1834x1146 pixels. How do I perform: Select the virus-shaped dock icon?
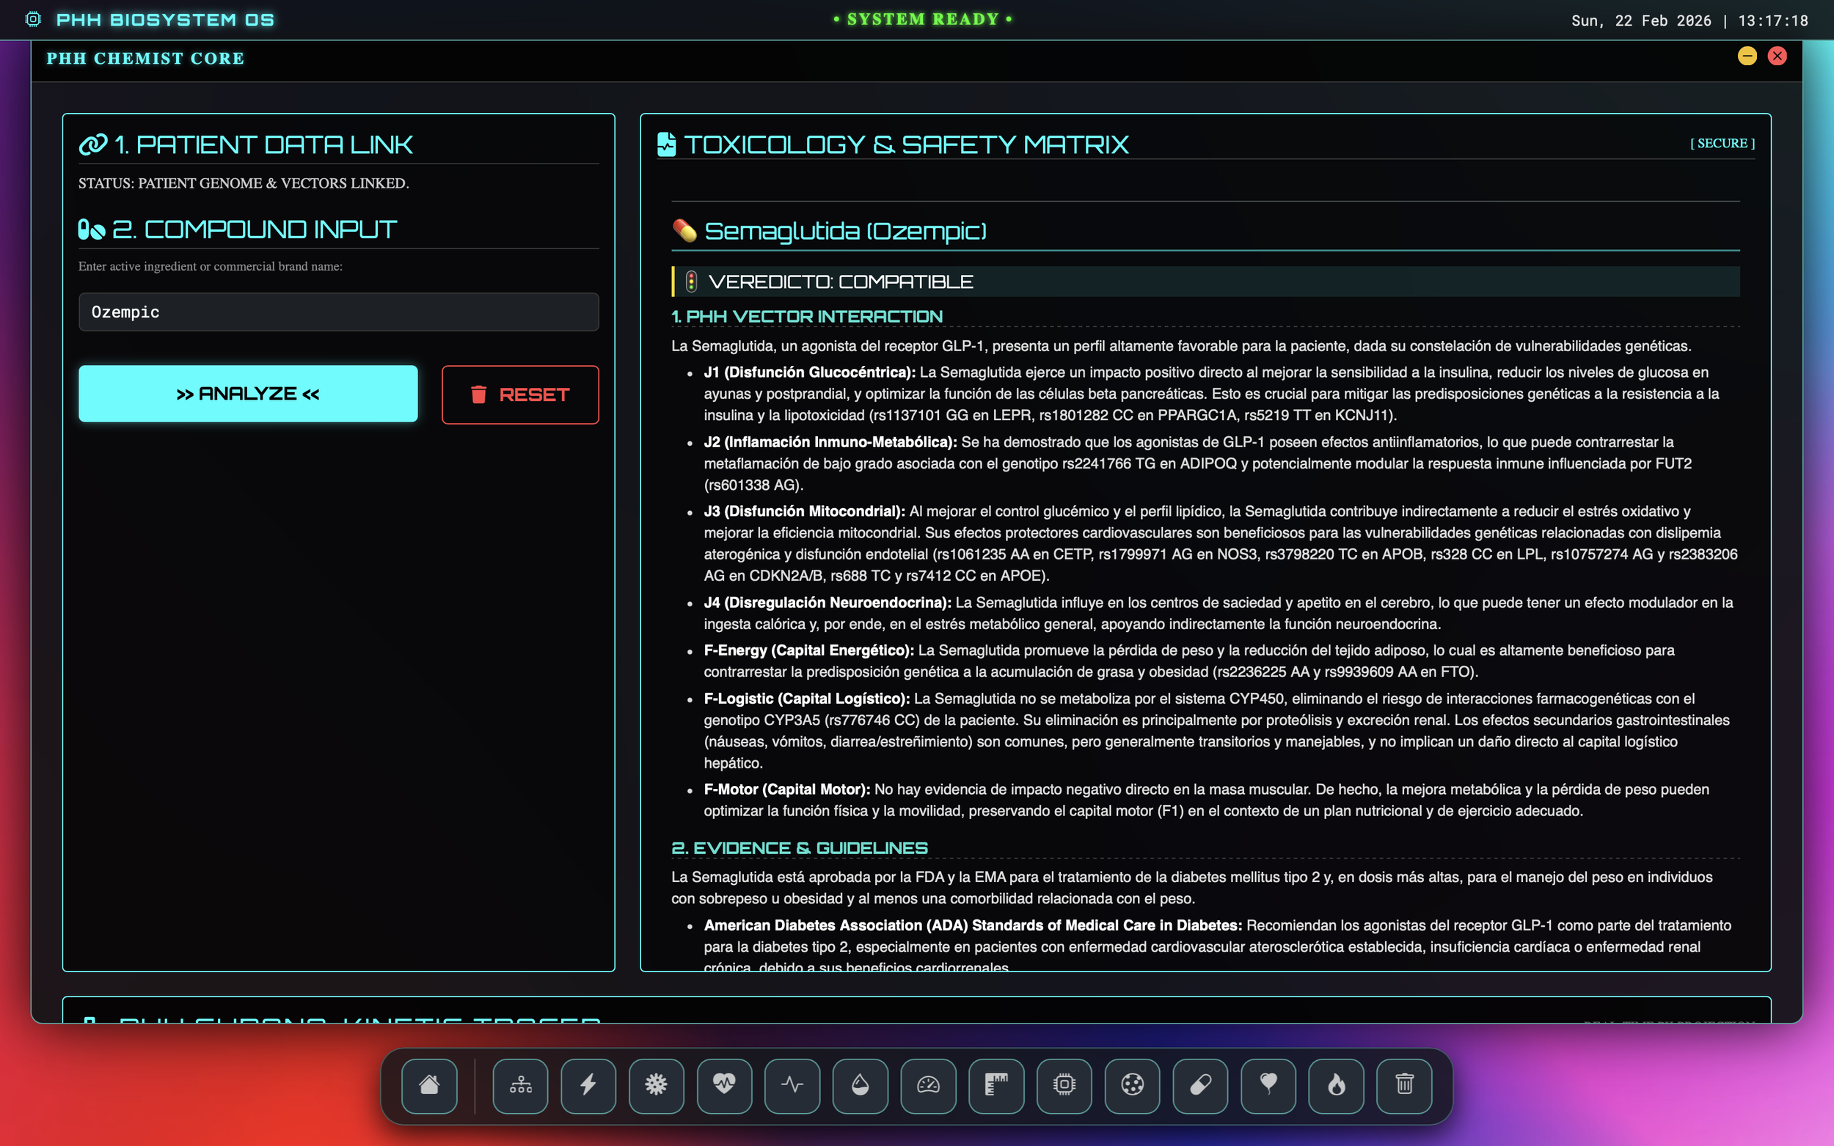click(656, 1084)
